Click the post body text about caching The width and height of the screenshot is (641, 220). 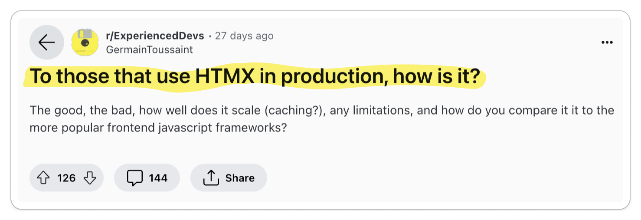322,119
